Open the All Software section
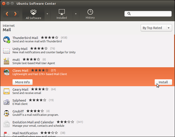The image size is (175, 137). (x=33, y=14)
